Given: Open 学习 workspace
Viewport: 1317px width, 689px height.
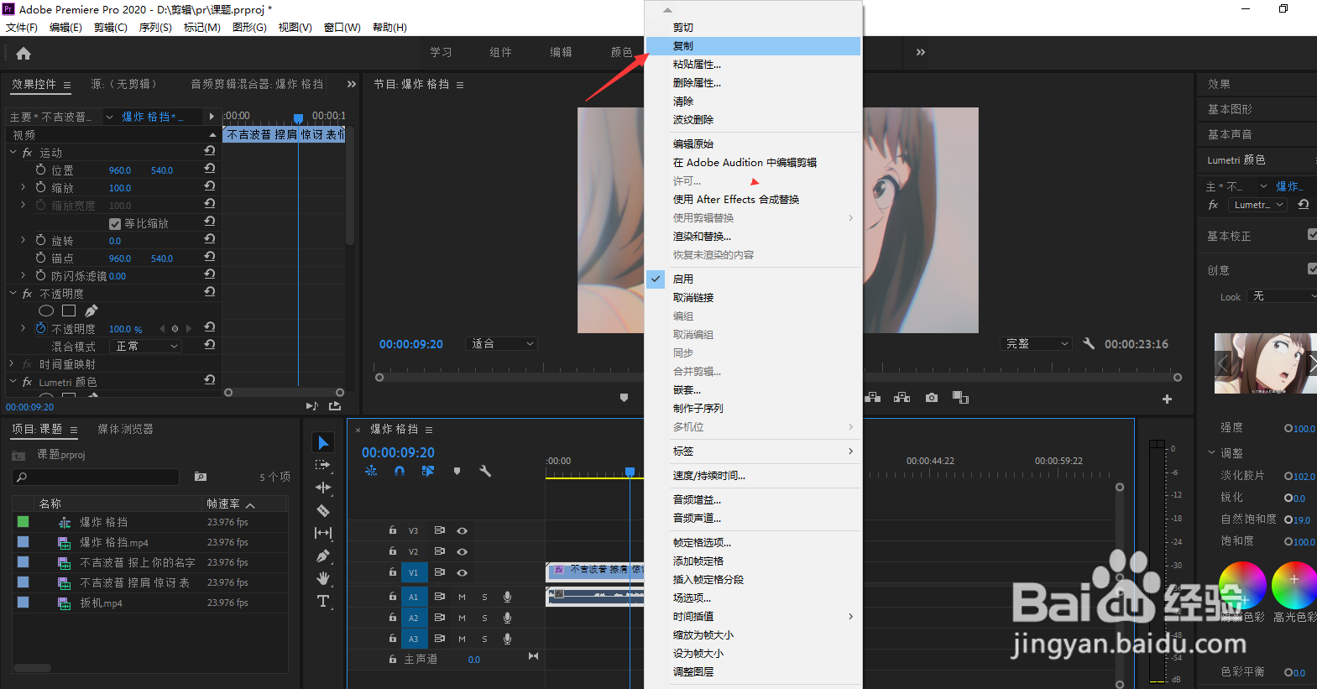Looking at the screenshot, I should (441, 52).
